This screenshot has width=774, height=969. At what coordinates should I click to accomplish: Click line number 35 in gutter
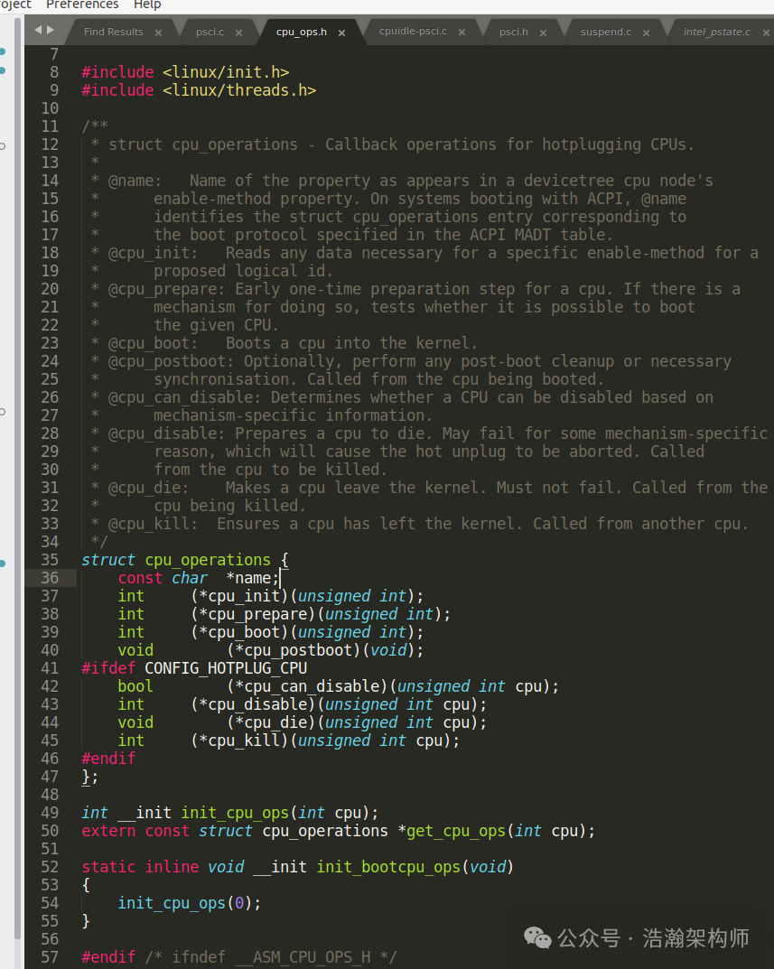pyautogui.click(x=50, y=560)
